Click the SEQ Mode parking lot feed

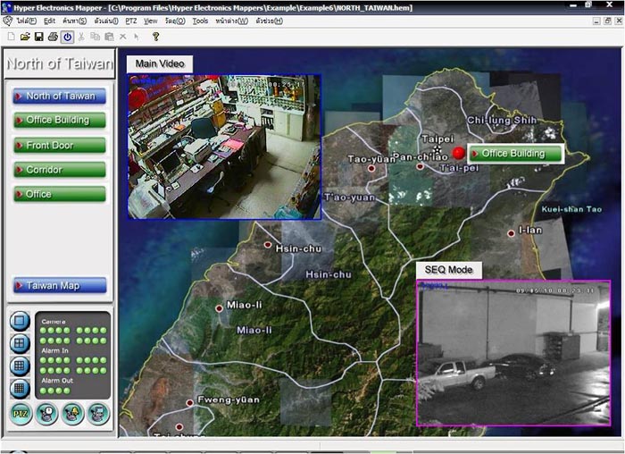[513, 353]
